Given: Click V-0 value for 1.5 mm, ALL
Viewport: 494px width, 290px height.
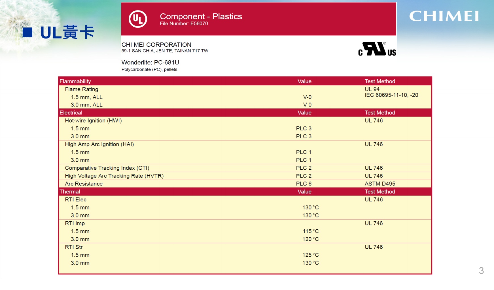Looking at the screenshot, I should click(308, 97).
